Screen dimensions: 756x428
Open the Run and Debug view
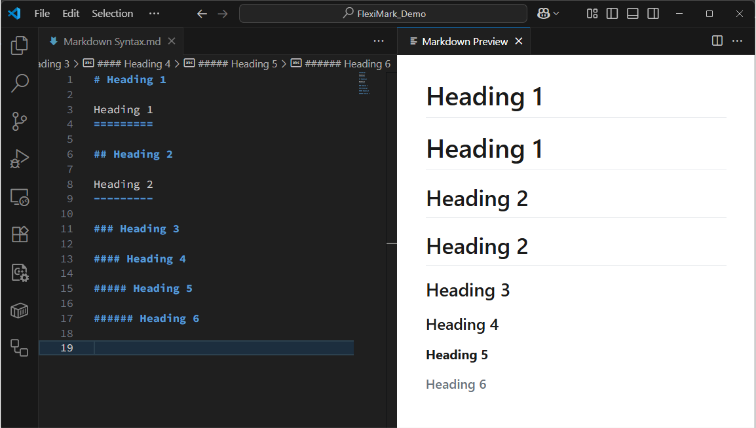tap(19, 158)
